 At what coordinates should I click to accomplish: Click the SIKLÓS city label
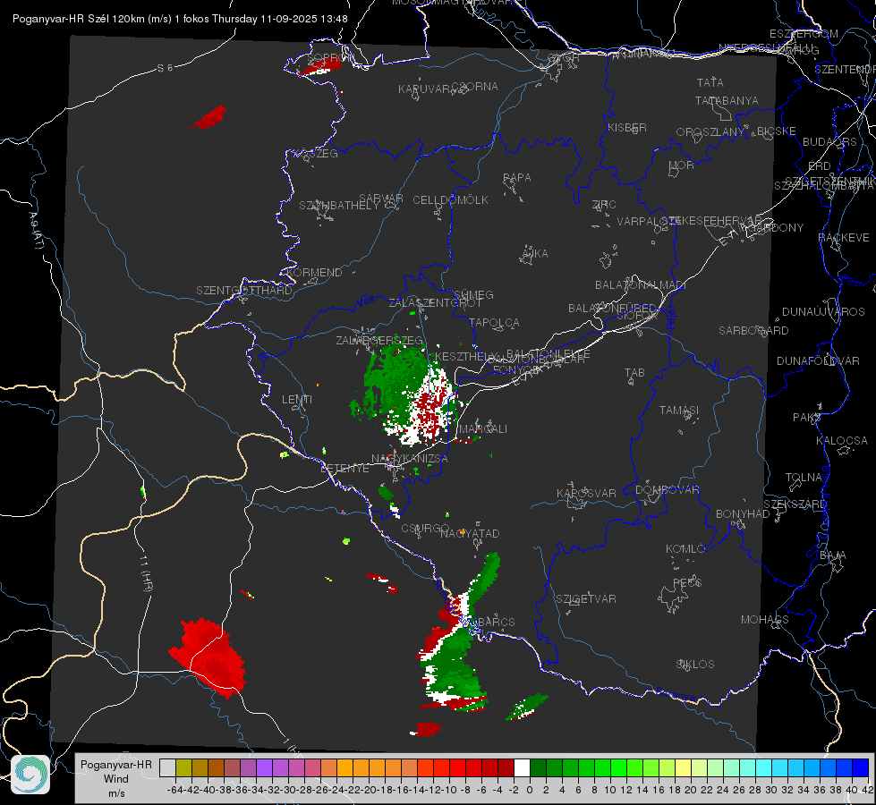pyautogui.click(x=695, y=665)
